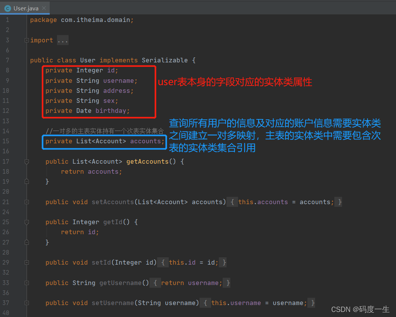Click the setUsername method name
Image resolution: width=396 pixels, height=317 pixels.
[x=112, y=303]
